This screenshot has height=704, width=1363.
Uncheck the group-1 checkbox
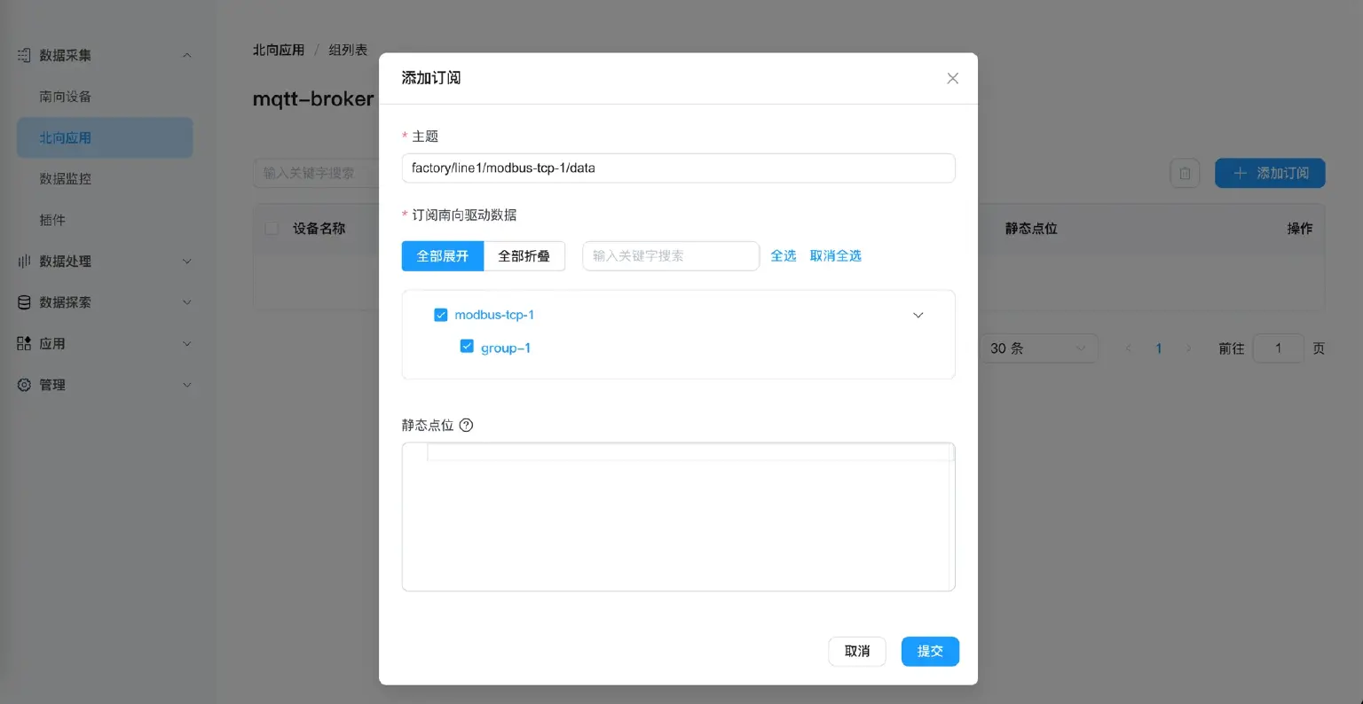467,347
